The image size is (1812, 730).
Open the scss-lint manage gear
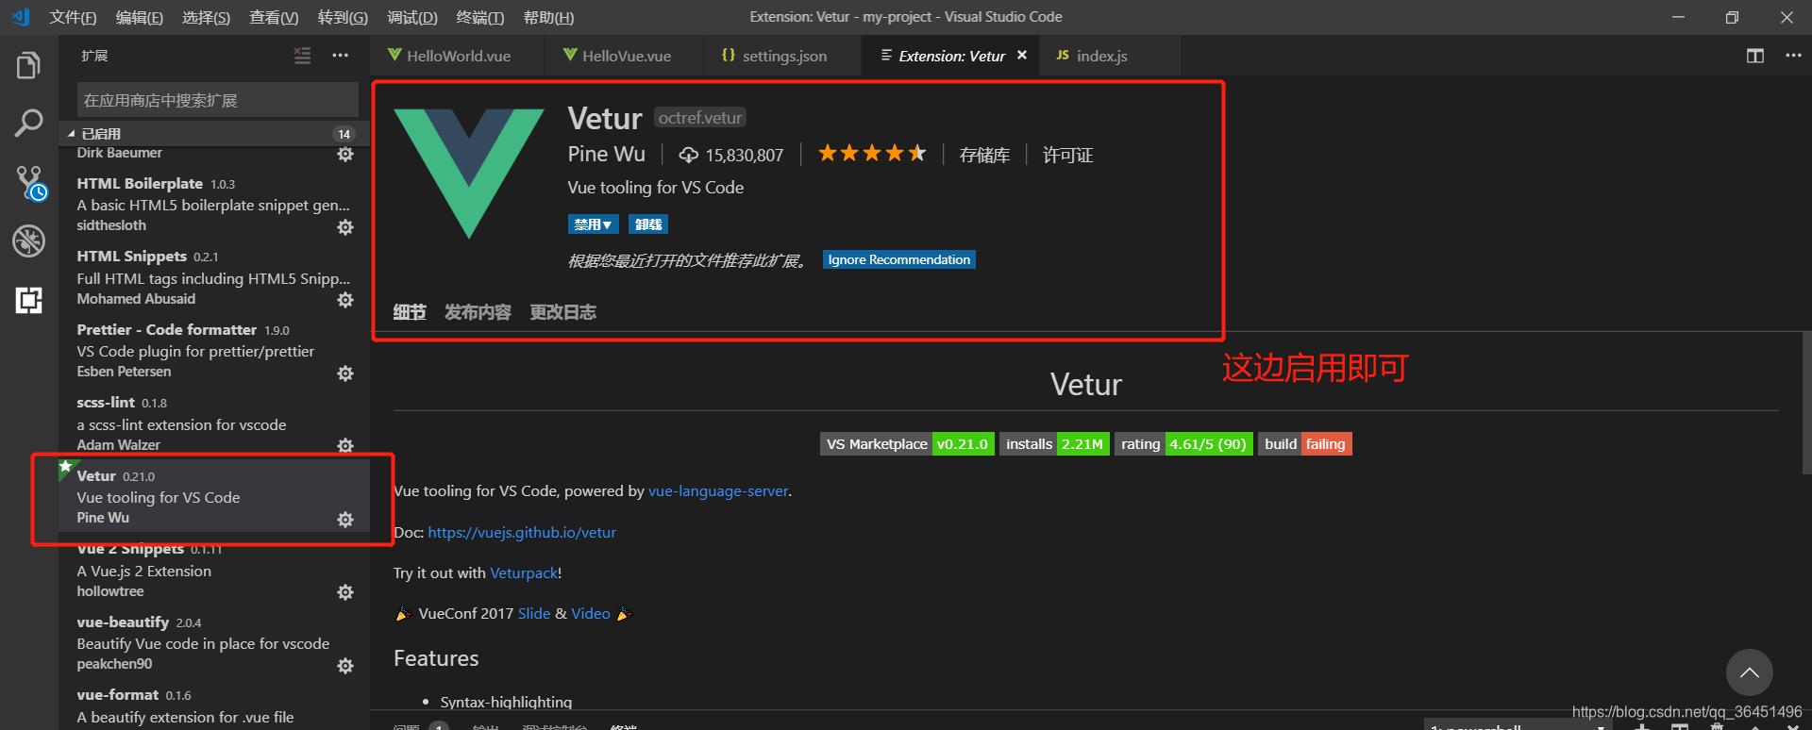point(345,445)
